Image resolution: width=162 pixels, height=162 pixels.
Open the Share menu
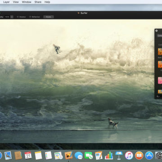click(38, 2)
